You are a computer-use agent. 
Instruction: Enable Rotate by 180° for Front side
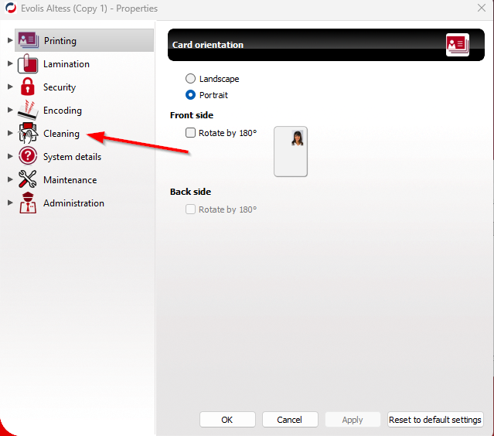190,133
